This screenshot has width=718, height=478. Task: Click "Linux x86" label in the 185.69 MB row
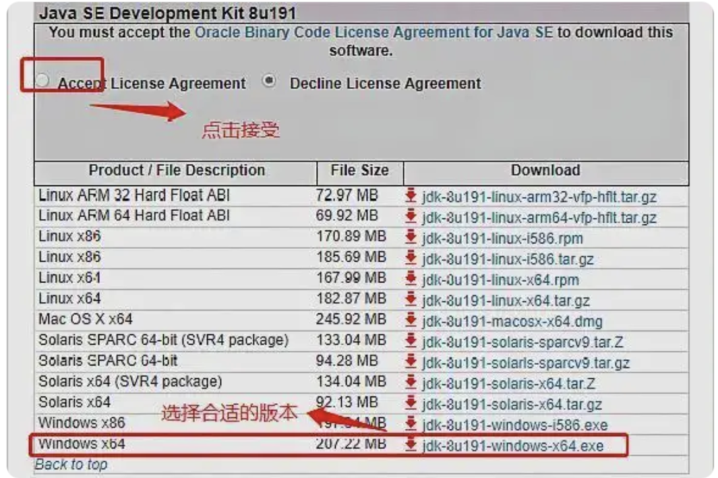point(69,257)
